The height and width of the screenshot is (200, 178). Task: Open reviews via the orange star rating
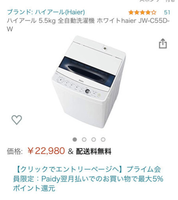tap(142, 12)
